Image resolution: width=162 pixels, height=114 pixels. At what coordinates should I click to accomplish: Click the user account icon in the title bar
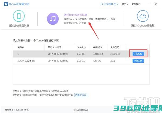point(102,4)
